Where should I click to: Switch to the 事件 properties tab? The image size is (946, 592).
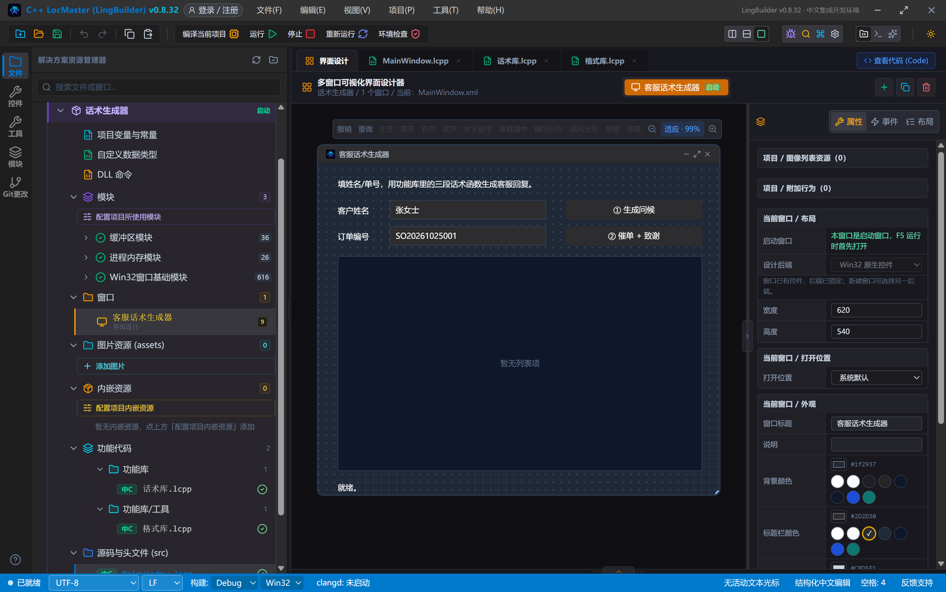tap(885, 121)
